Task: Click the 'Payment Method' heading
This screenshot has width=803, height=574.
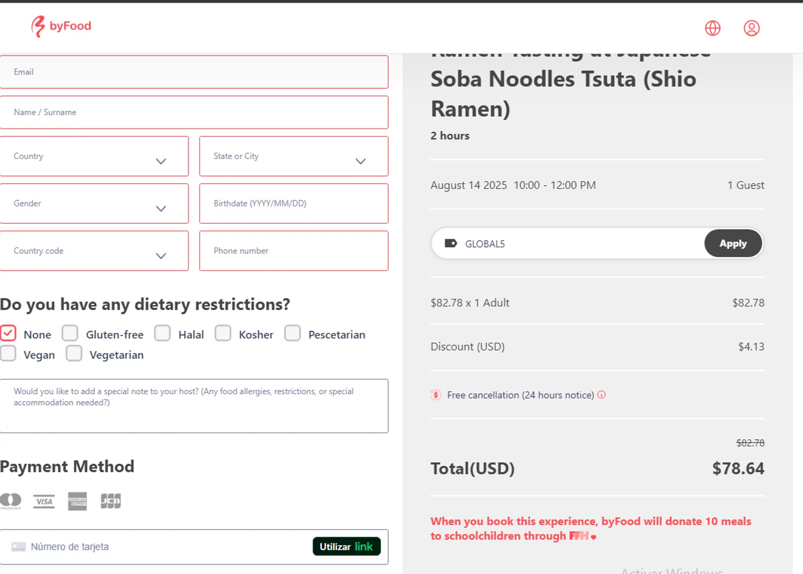Action: point(67,466)
